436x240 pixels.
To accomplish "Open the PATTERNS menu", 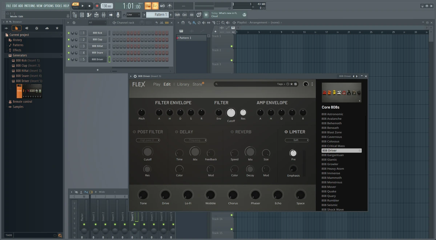I will 30,6.
